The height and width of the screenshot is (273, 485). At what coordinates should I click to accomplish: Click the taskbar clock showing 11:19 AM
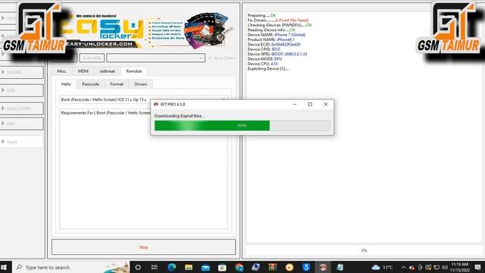pos(460,267)
